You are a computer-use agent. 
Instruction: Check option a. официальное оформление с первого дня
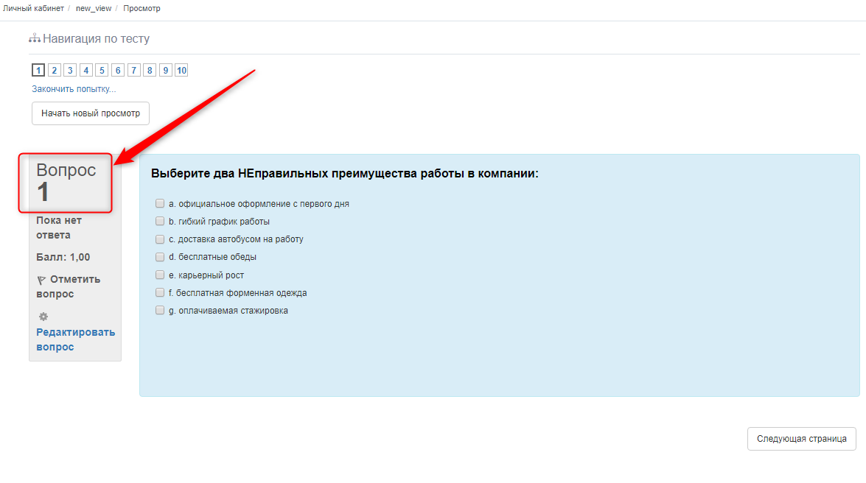[160, 204]
